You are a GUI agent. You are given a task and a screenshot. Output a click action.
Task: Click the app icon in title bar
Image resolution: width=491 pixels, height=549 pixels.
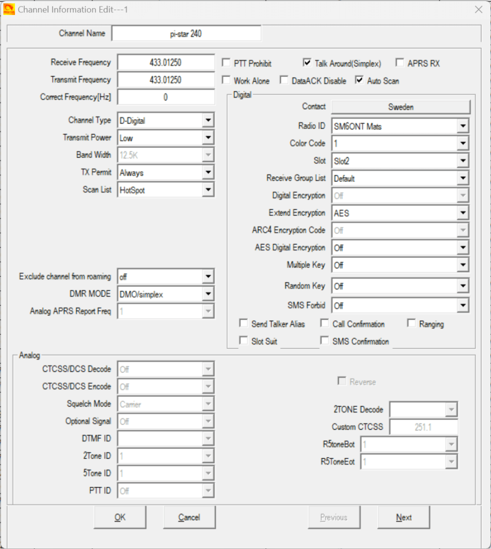tap(9, 9)
